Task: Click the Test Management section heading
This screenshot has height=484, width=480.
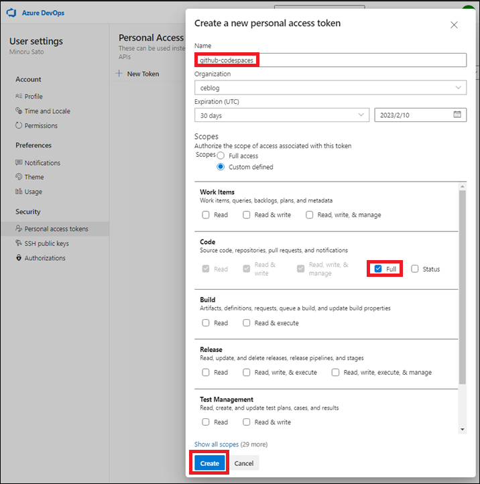Action: [x=227, y=399]
